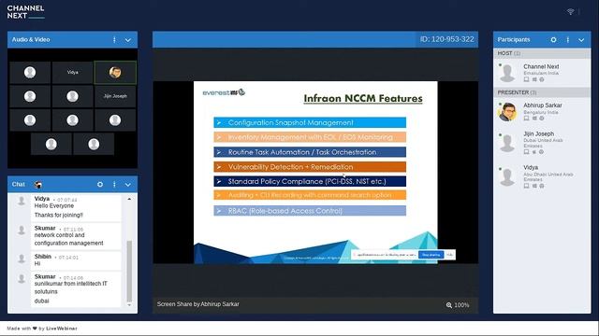The width and height of the screenshot is (599, 336).
Task: Click the 'Standard Policy Compliance' slide bar
Action: click(x=310, y=181)
